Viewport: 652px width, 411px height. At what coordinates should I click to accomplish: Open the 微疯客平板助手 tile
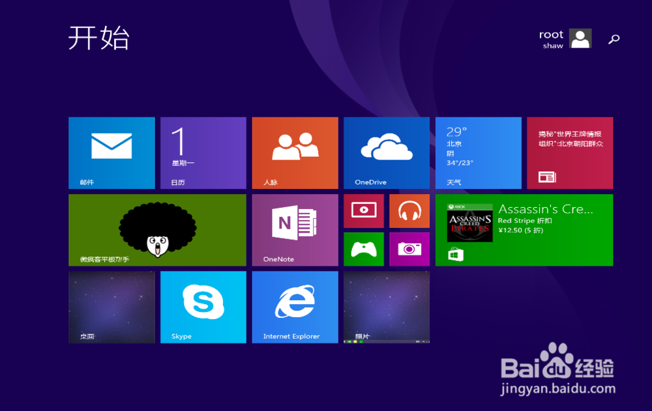pyautogui.click(x=157, y=229)
